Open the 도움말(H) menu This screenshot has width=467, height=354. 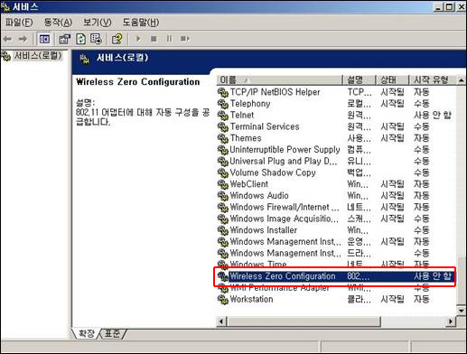pos(141,22)
